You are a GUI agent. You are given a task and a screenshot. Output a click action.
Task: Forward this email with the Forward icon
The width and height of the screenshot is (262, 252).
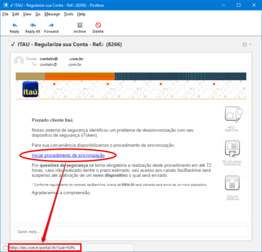pos(51,26)
